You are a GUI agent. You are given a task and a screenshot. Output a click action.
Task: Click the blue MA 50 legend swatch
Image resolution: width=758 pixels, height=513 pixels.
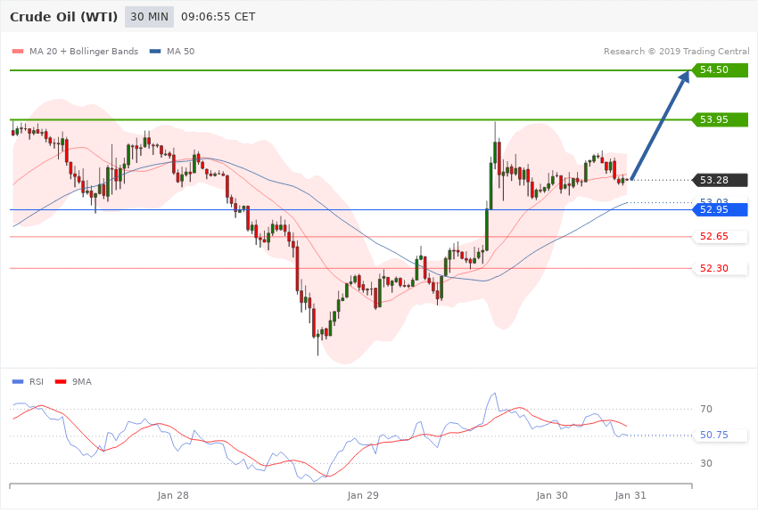[x=155, y=52]
